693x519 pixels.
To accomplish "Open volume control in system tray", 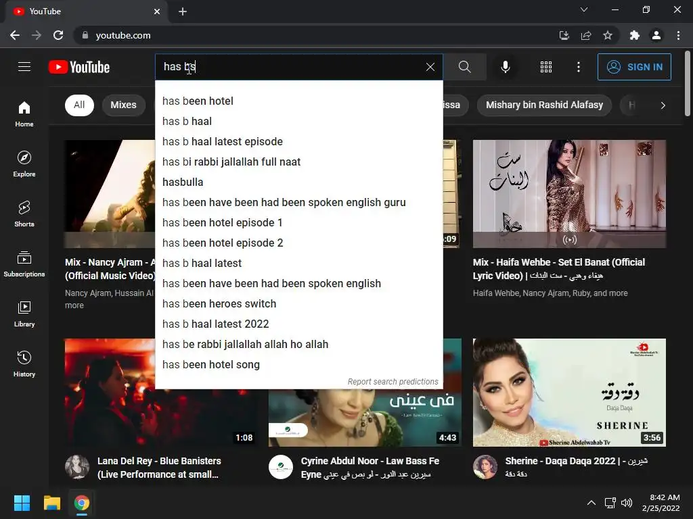I will (x=627, y=503).
